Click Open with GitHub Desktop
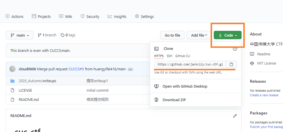283x132 pixels. click(x=196, y=86)
